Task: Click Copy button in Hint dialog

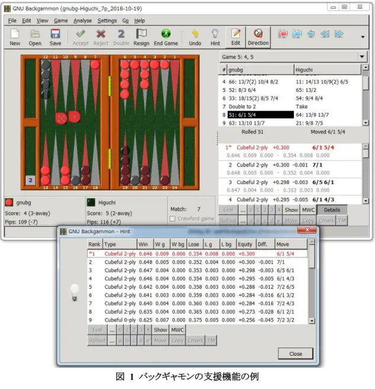Action: point(177,340)
